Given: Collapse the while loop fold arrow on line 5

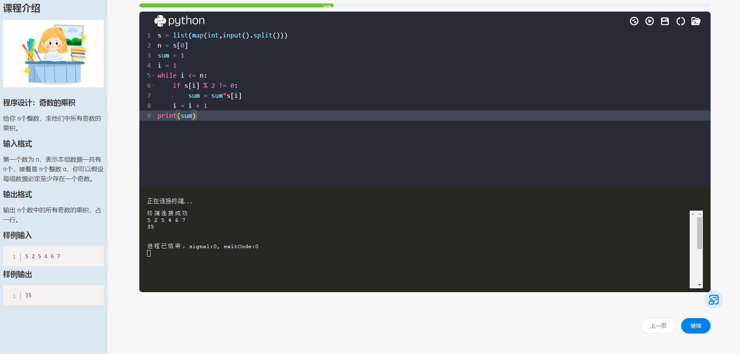Looking at the screenshot, I should pos(154,75).
